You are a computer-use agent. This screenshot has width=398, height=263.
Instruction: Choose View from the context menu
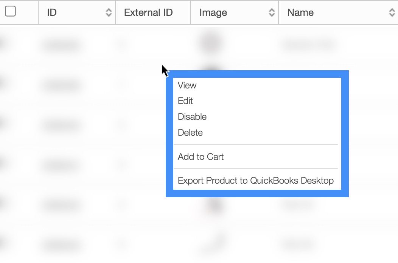point(187,85)
